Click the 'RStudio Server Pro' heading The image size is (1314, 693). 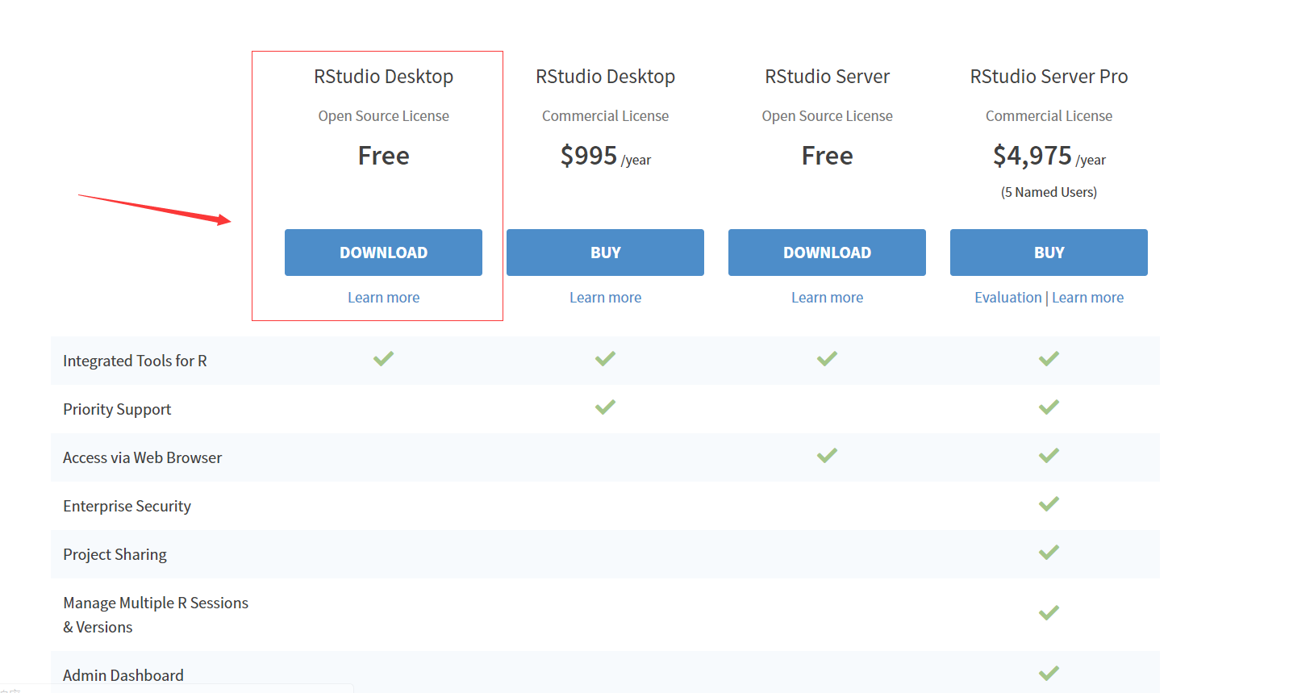1049,77
